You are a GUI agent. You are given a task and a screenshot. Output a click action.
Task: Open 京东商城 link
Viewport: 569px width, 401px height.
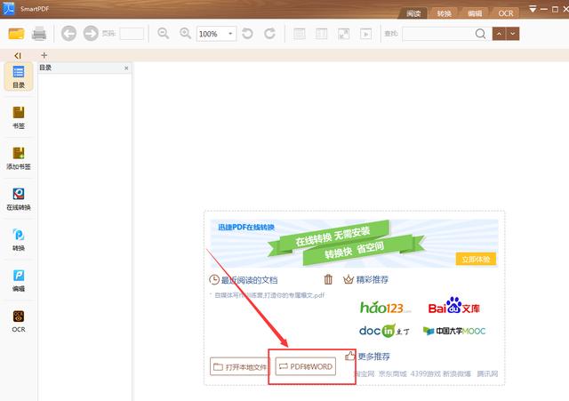(x=392, y=373)
